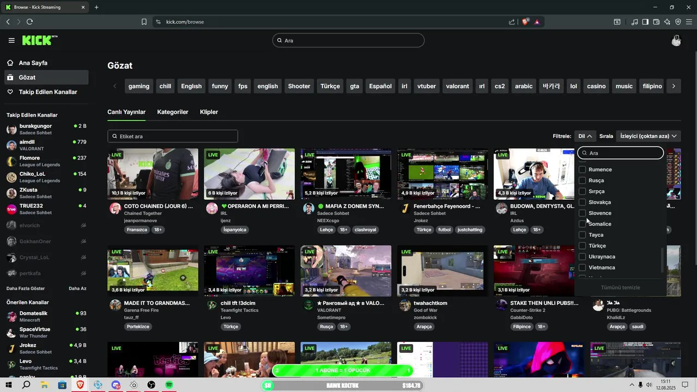Click the main Ara search box
The image size is (697, 392).
click(348, 40)
